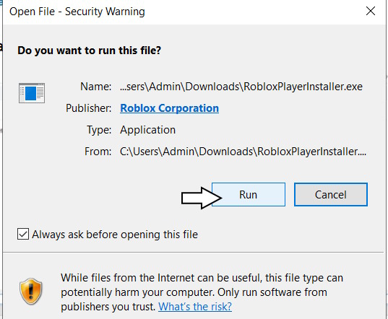Click the application file icon
The width and height of the screenshot is (388, 319).
pos(32,93)
